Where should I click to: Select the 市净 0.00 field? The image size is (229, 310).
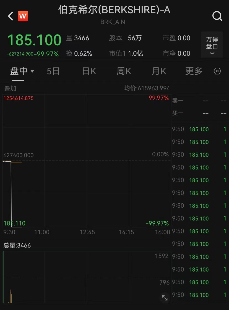pos(176,53)
